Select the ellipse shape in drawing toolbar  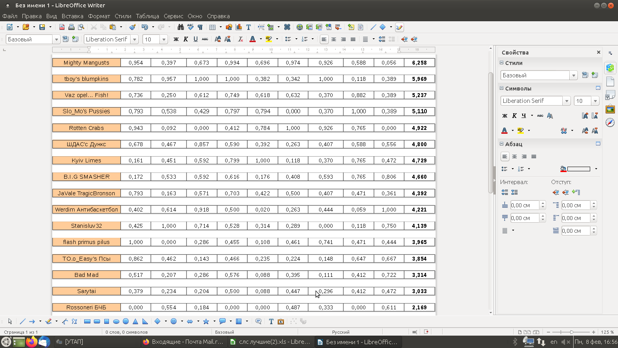point(116,321)
